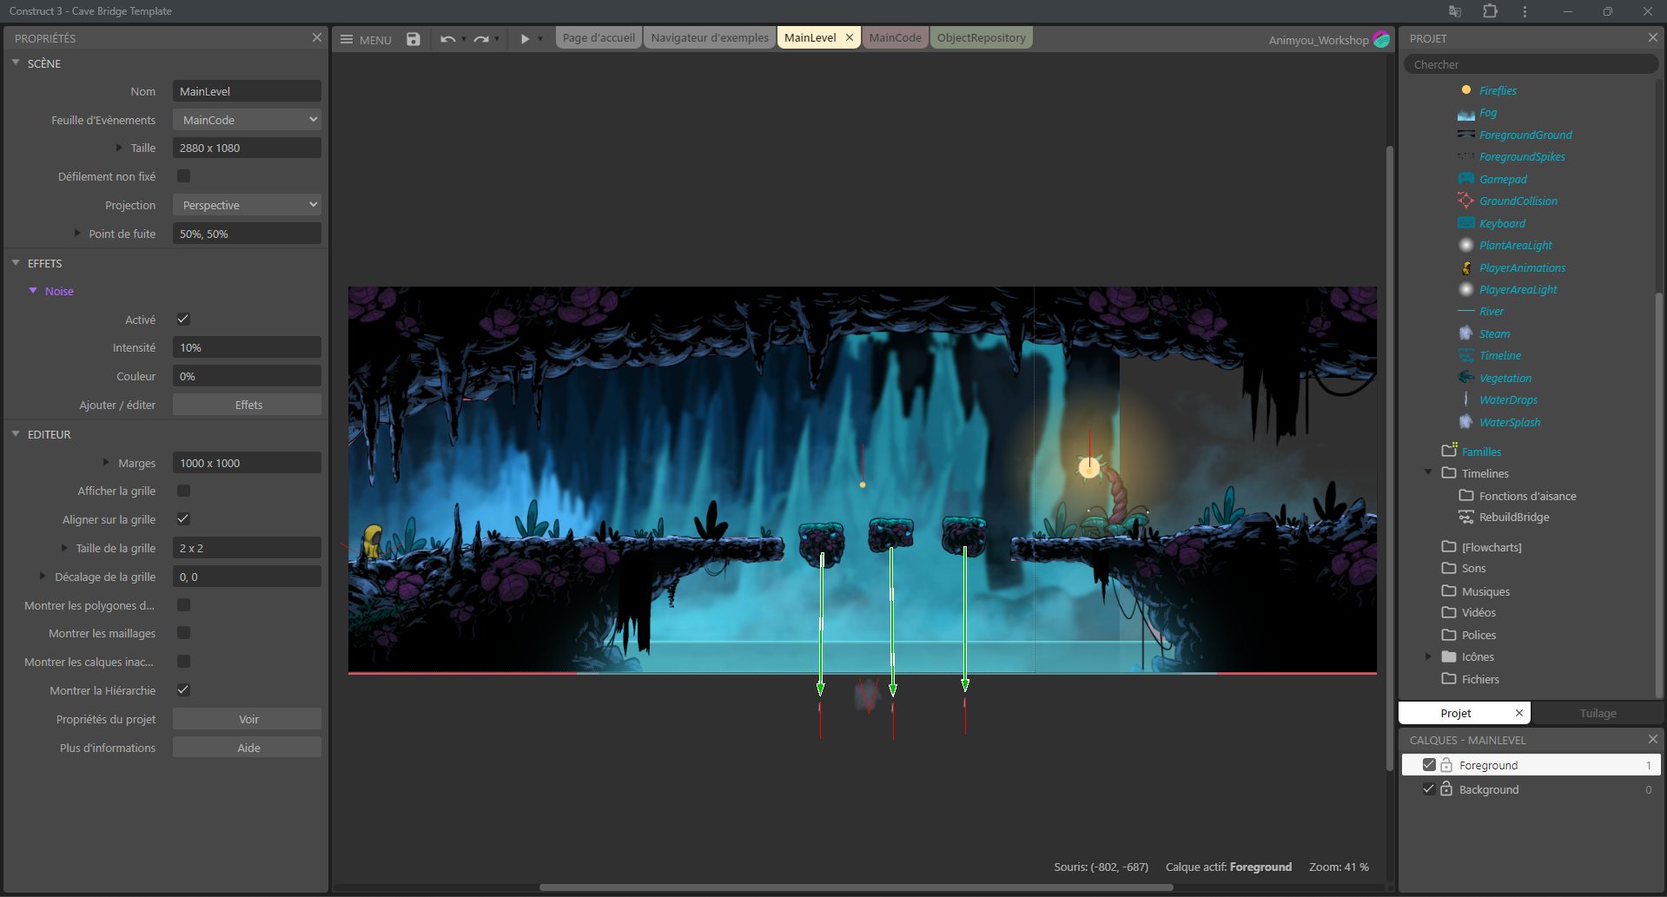Close the Propriétés panel
This screenshot has width=1667, height=897.
(317, 37)
